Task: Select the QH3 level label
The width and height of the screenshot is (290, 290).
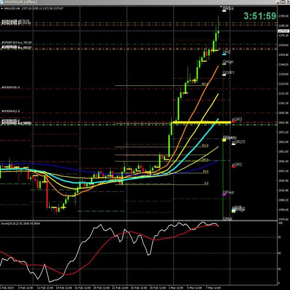Action: pos(226,52)
